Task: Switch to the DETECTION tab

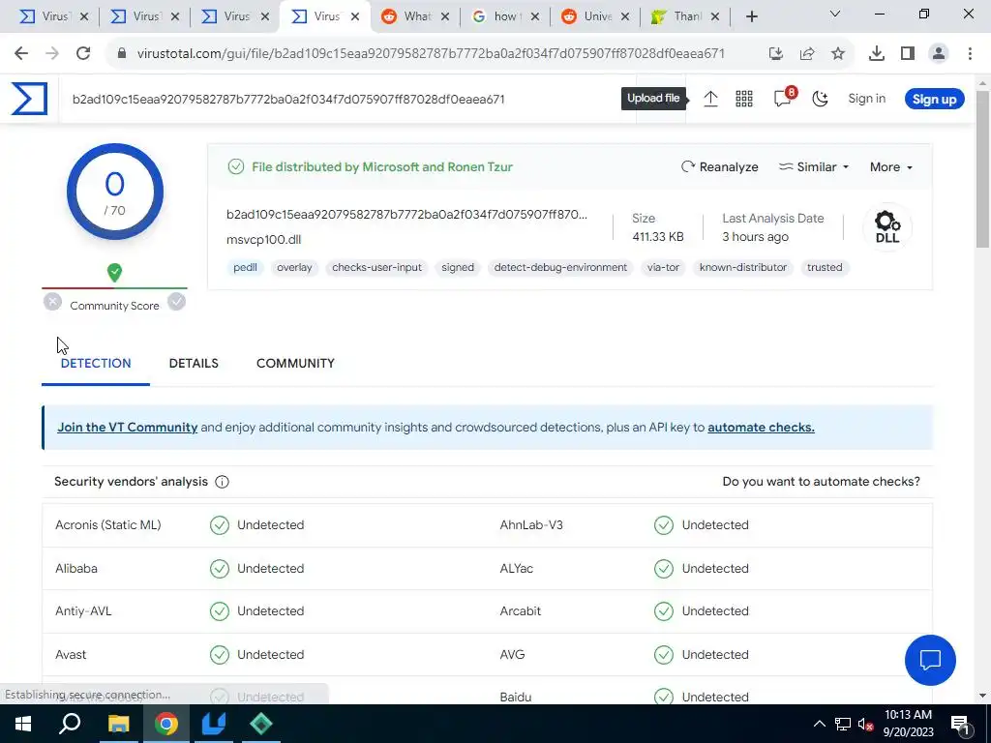Action: 96,364
